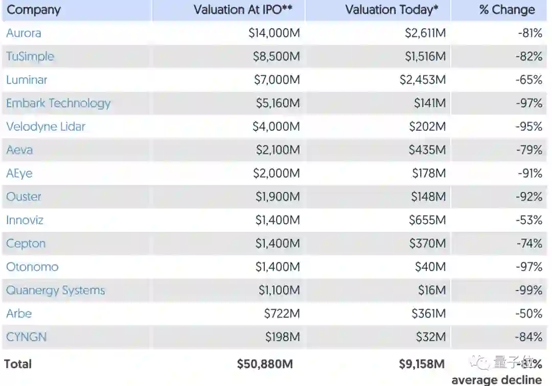Click the Luminar company name
This screenshot has width=552, height=386.
click(27, 80)
